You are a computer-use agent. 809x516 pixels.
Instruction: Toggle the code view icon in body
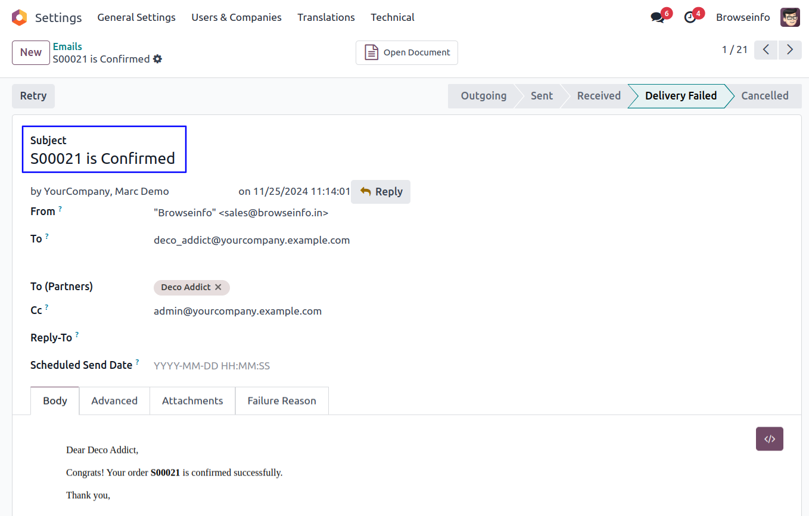pos(769,439)
